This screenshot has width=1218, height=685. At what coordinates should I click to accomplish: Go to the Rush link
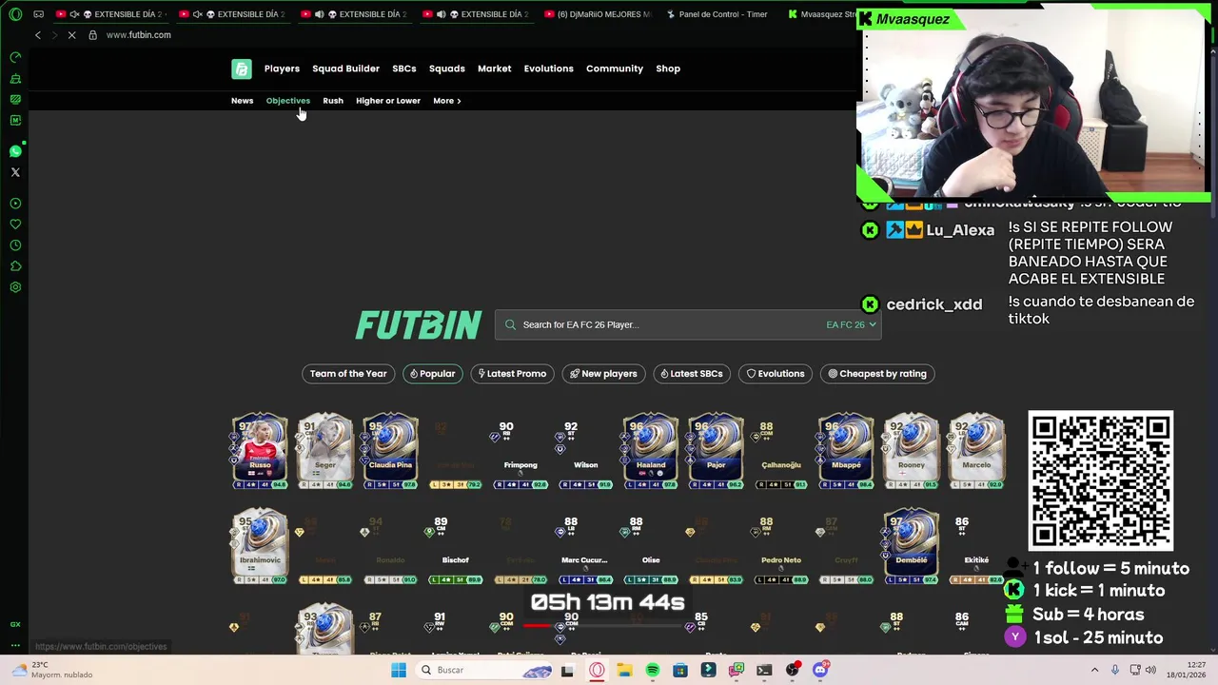pyautogui.click(x=333, y=101)
